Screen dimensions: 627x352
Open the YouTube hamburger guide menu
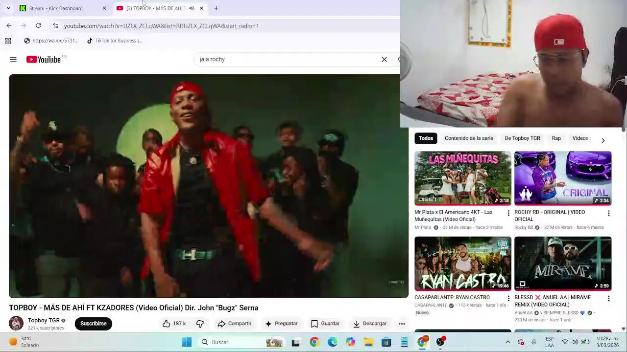click(13, 60)
